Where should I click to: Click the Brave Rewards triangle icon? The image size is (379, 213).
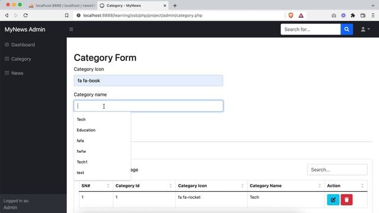301,15
